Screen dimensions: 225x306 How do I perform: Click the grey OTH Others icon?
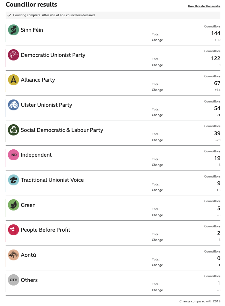[x=14, y=280]
